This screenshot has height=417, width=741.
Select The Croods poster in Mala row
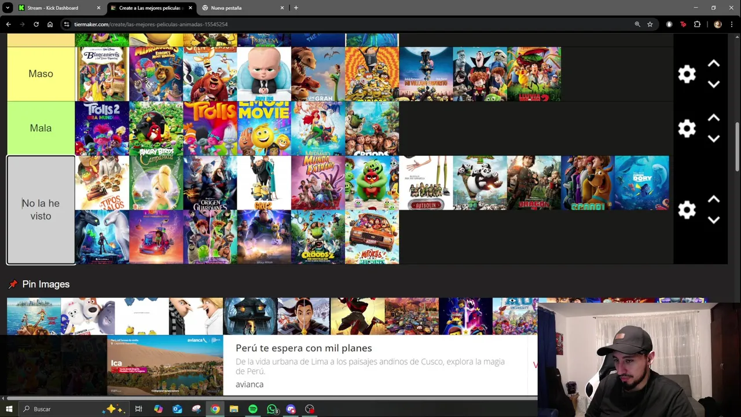click(x=372, y=129)
